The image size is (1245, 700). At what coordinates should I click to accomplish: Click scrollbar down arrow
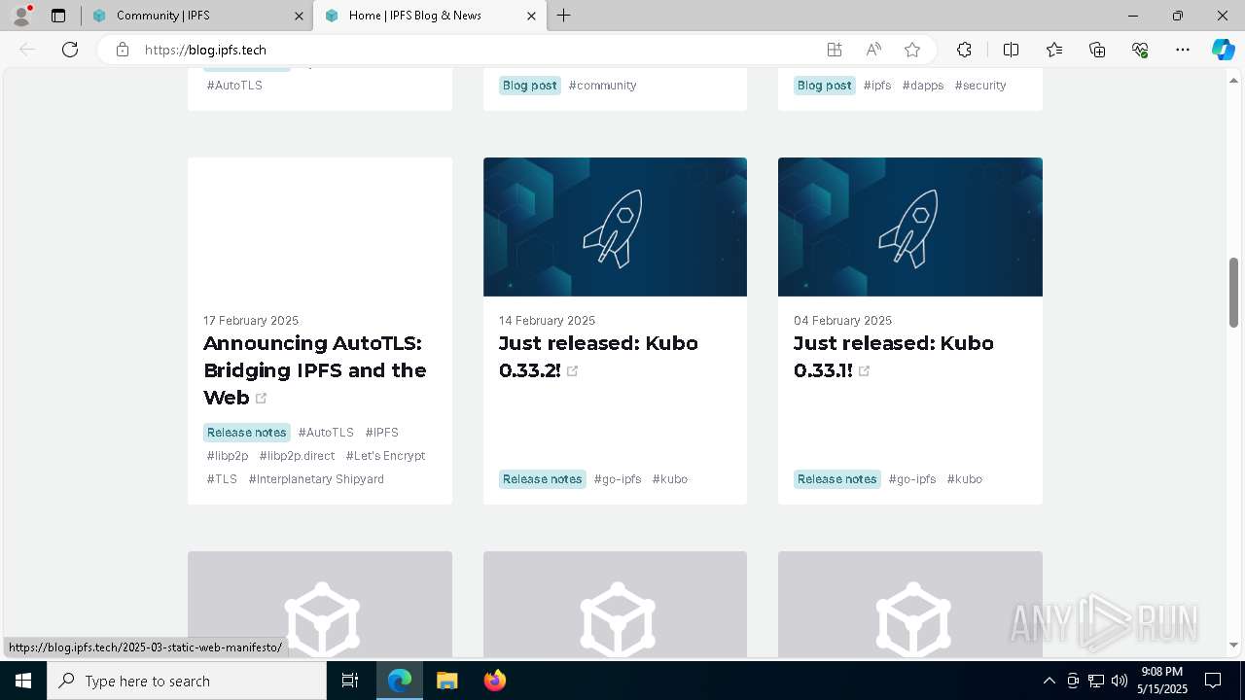click(1234, 645)
